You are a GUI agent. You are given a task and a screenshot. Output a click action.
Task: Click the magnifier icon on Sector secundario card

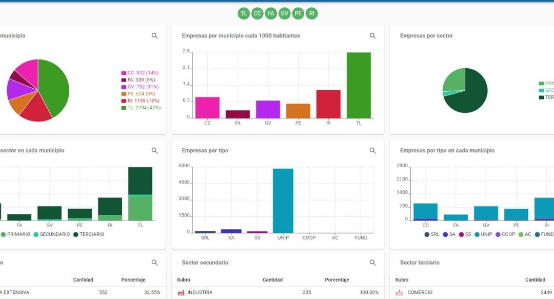[373, 263]
